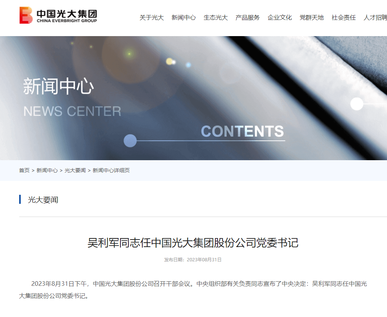Open the 社会责任 navigation menu
387x317 pixels.
(344, 17)
